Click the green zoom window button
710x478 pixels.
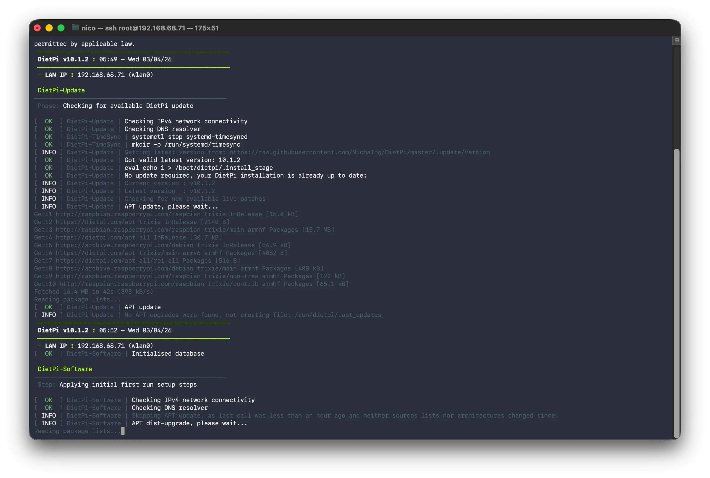[x=61, y=28]
